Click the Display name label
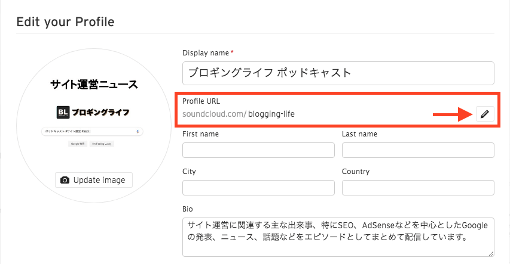Image resolution: width=510 pixels, height=264 pixels. click(x=206, y=53)
